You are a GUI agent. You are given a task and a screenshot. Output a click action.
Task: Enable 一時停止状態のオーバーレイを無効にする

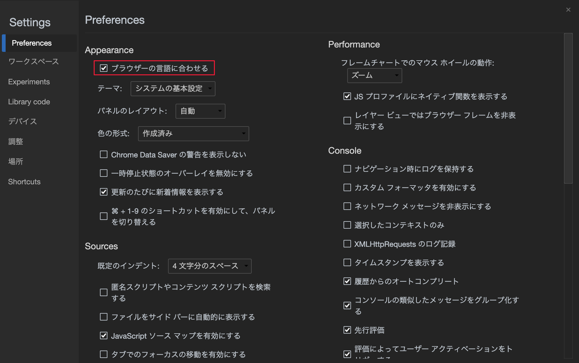[x=103, y=173]
